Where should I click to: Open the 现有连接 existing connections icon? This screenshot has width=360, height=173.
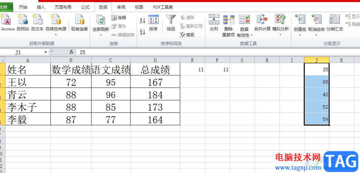point(79,19)
